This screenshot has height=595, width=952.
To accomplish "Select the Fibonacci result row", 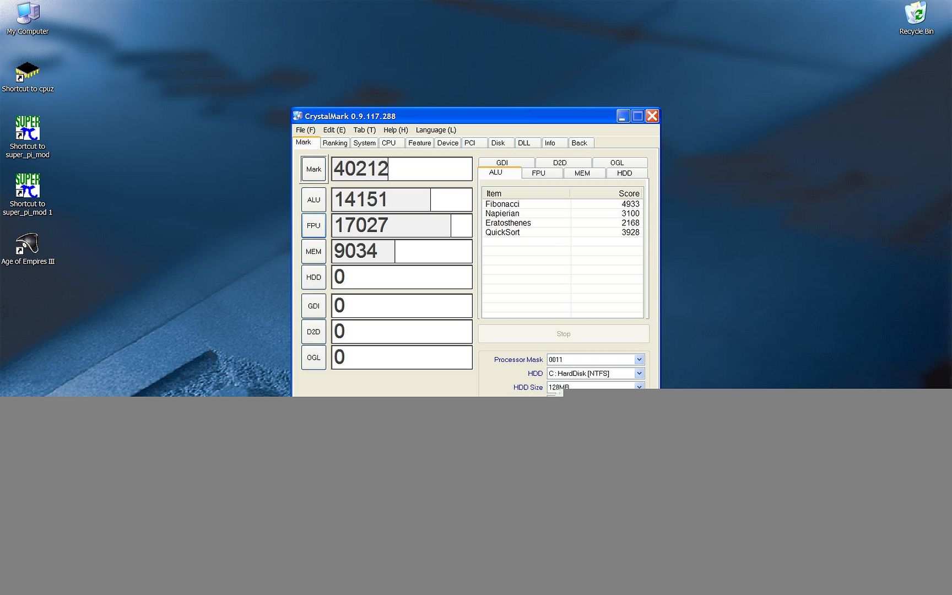I will (562, 204).
